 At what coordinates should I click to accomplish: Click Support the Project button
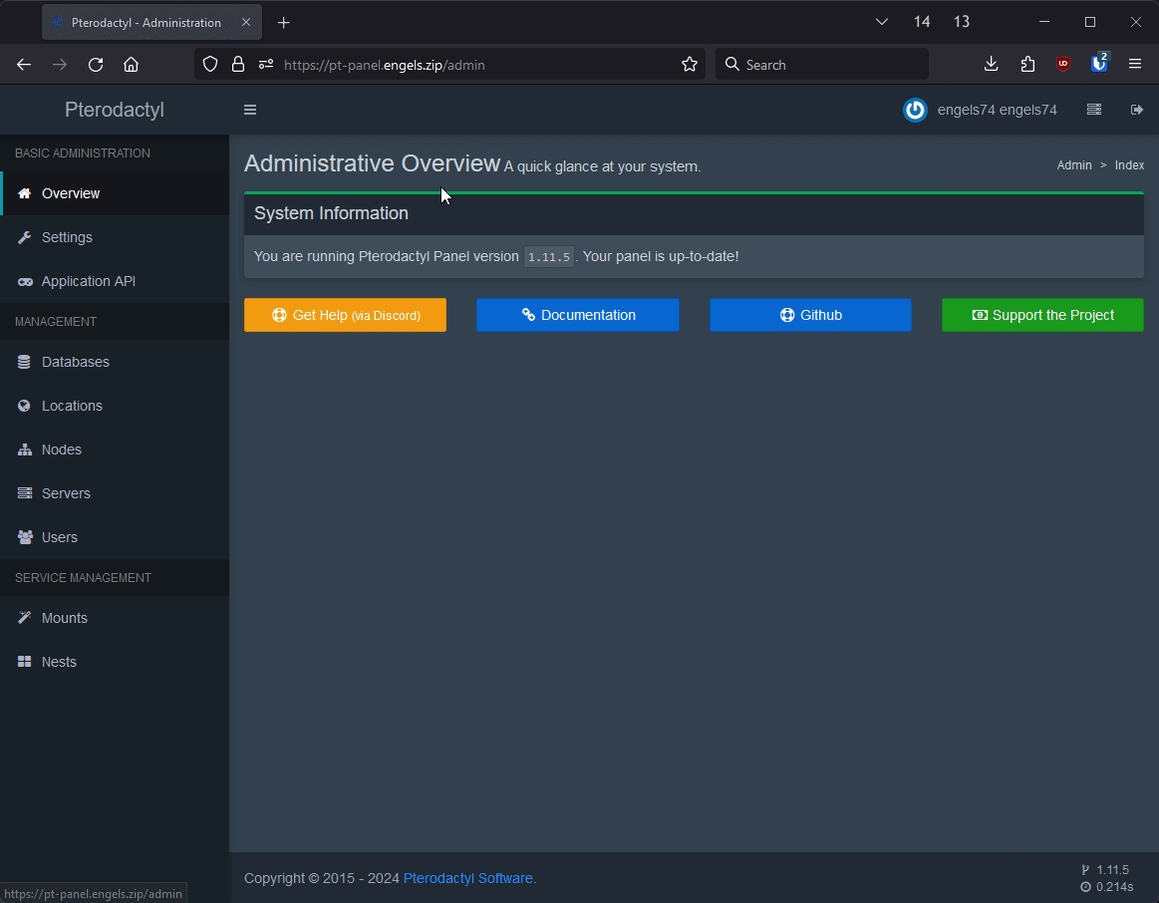[x=1043, y=315]
